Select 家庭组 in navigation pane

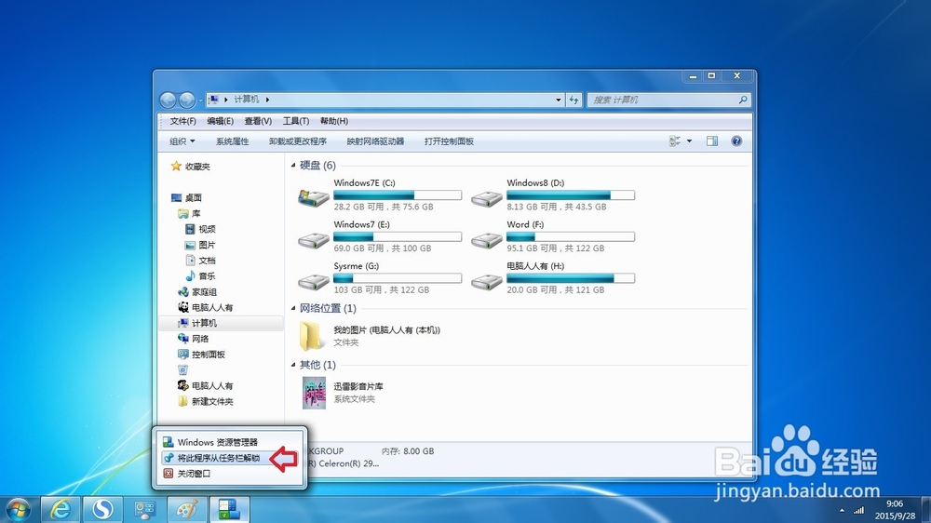(204, 292)
